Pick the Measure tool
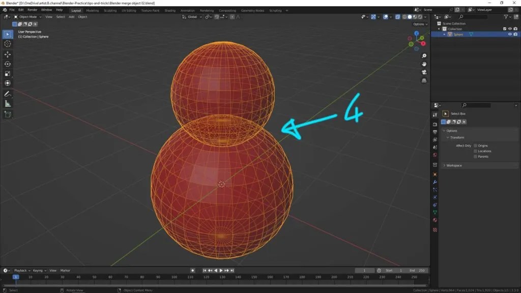This screenshot has height=293, width=521. (x=8, y=104)
